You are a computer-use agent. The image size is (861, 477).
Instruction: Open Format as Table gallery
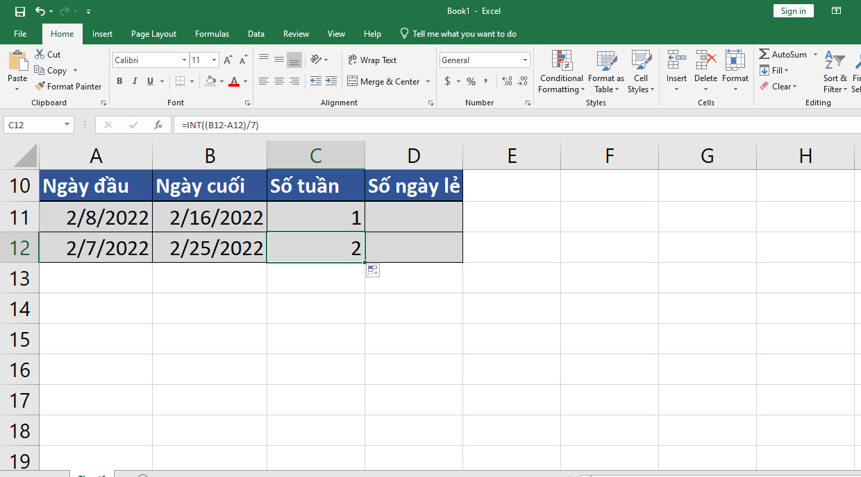click(606, 71)
